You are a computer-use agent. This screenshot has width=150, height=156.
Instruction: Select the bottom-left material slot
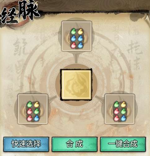pos(33,109)
